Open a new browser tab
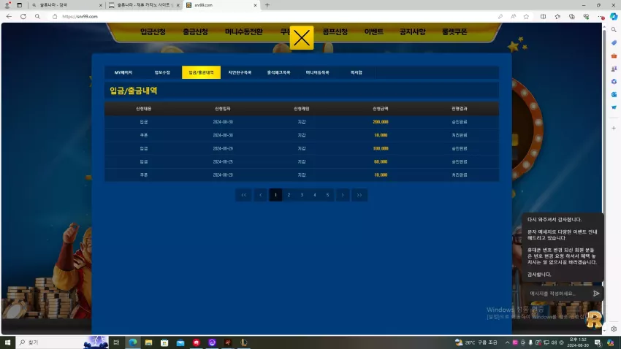This screenshot has width=621, height=349. pos(267,5)
